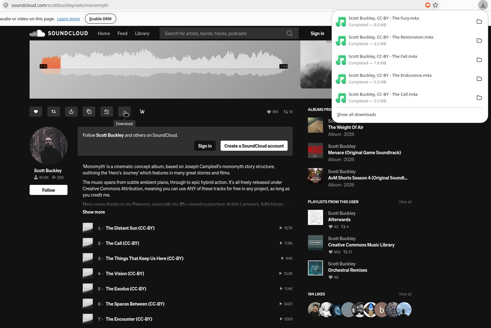Click Follow button under Scott Buckley

coord(48,190)
